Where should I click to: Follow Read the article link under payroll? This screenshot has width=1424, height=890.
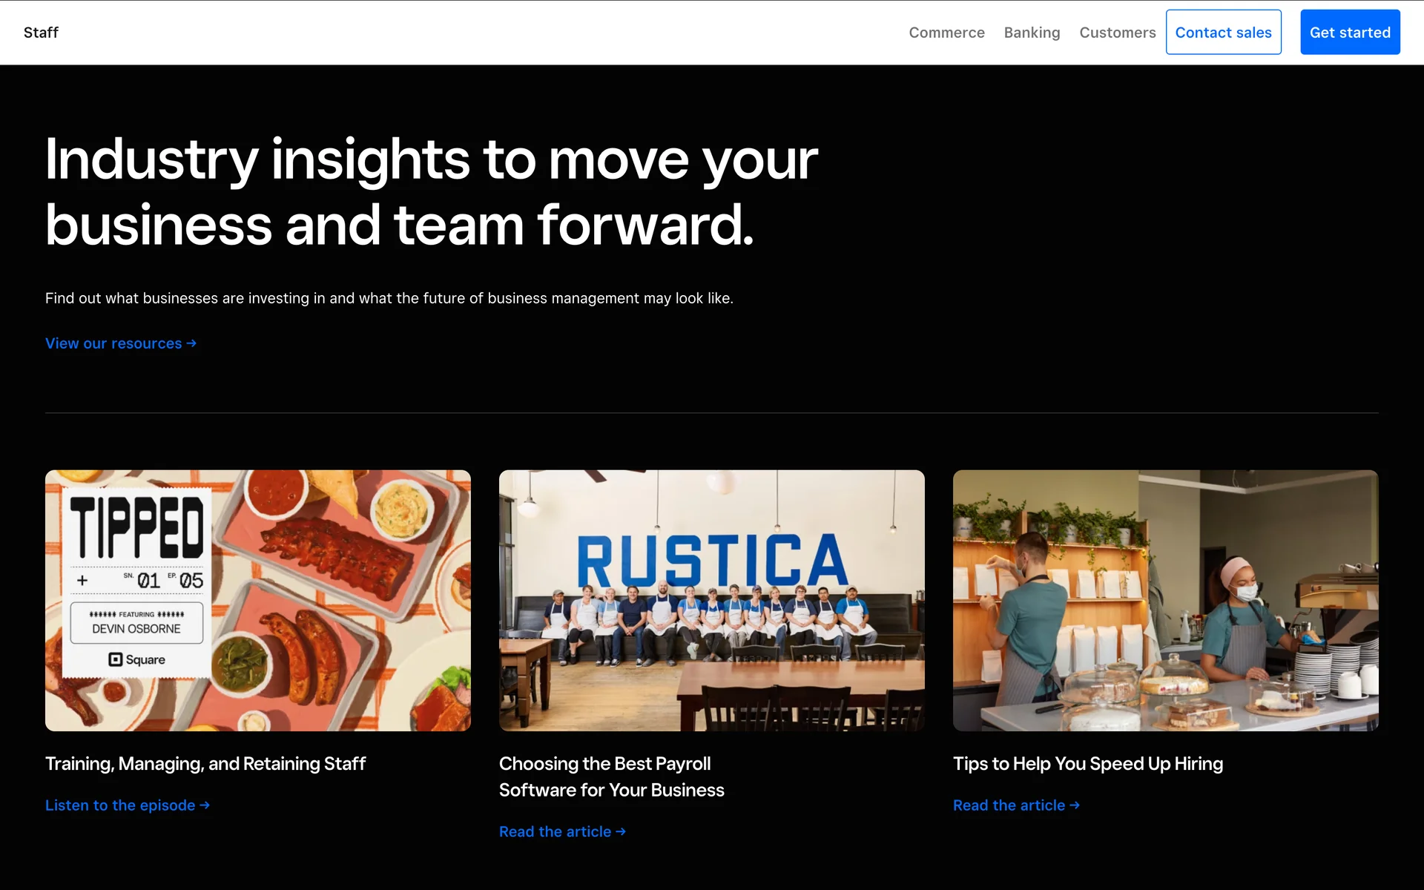[x=555, y=832]
